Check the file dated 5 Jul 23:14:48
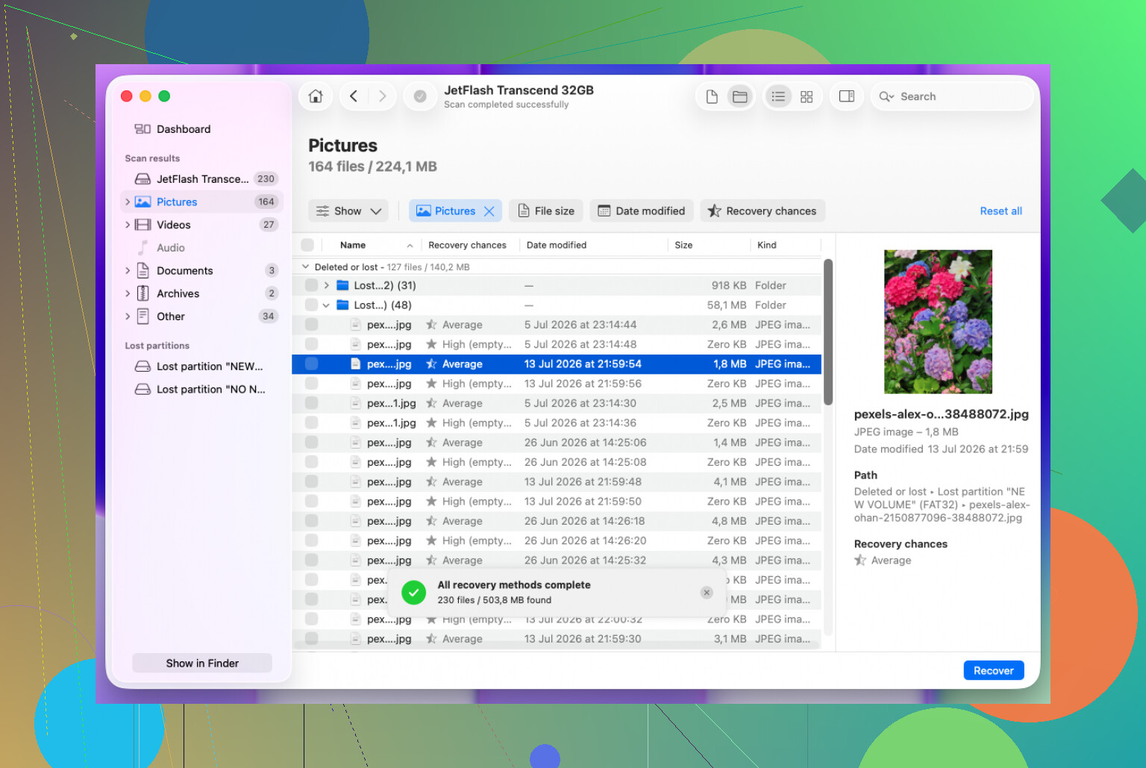The height and width of the screenshot is (768, 1146). pyautogui.click(x=312, y=344)
